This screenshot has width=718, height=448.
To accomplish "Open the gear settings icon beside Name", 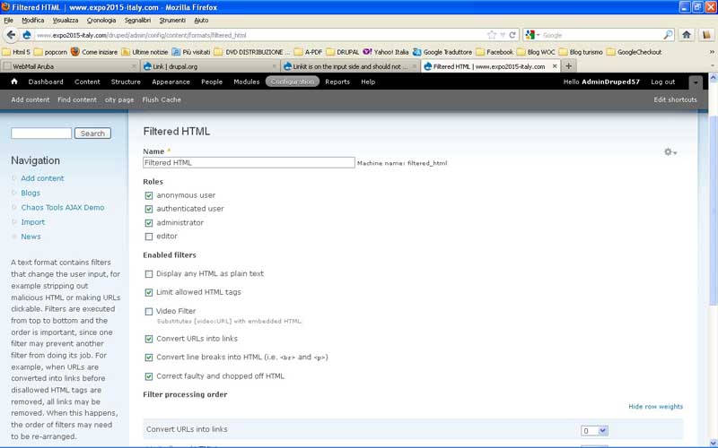I will pyautogui.click(x=670, y=151).
